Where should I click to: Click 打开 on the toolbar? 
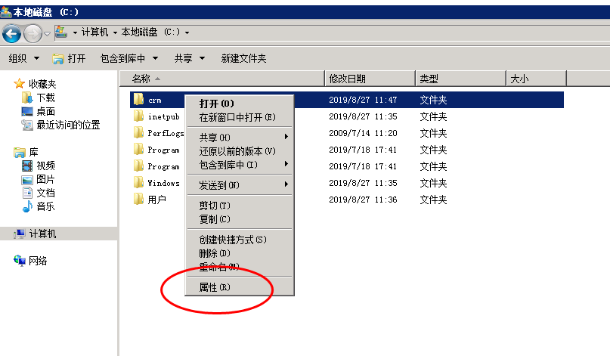click(69, 58)
